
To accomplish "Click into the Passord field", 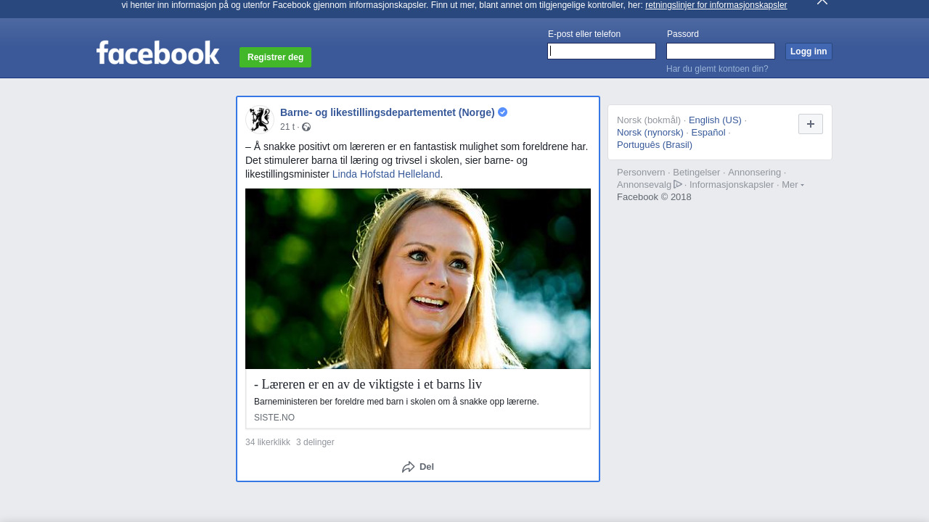I will pos(720,51).
